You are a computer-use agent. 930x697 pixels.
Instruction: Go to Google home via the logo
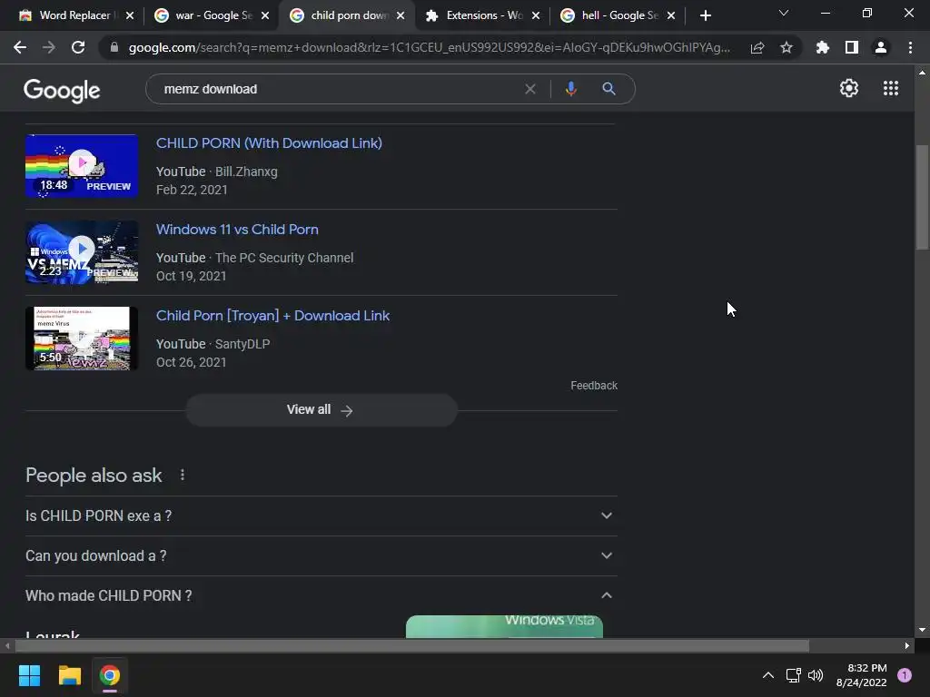(62, 90)
